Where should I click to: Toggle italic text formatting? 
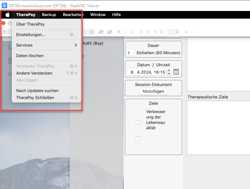125,32
